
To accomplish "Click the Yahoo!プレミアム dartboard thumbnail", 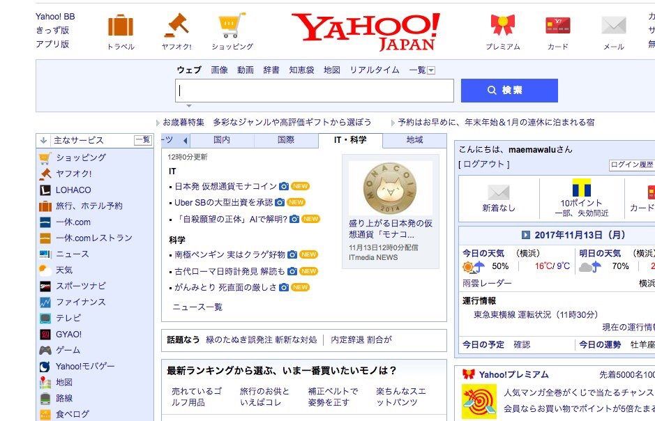I will point(479,401).
